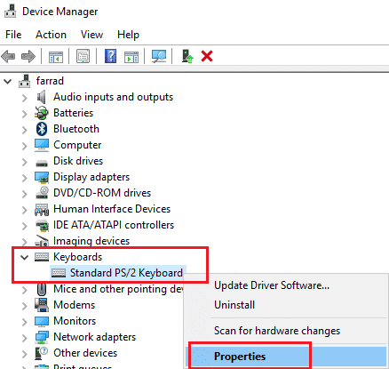Click Update driver icon with green arrow
This screenshot has height=369, width=389.
[x=187, y=56]
